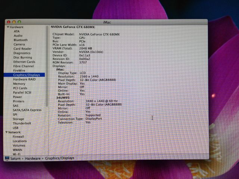Click the Revision ID value 0x00a2
Screen dimensions: 239x179
(x=85, y=59)
